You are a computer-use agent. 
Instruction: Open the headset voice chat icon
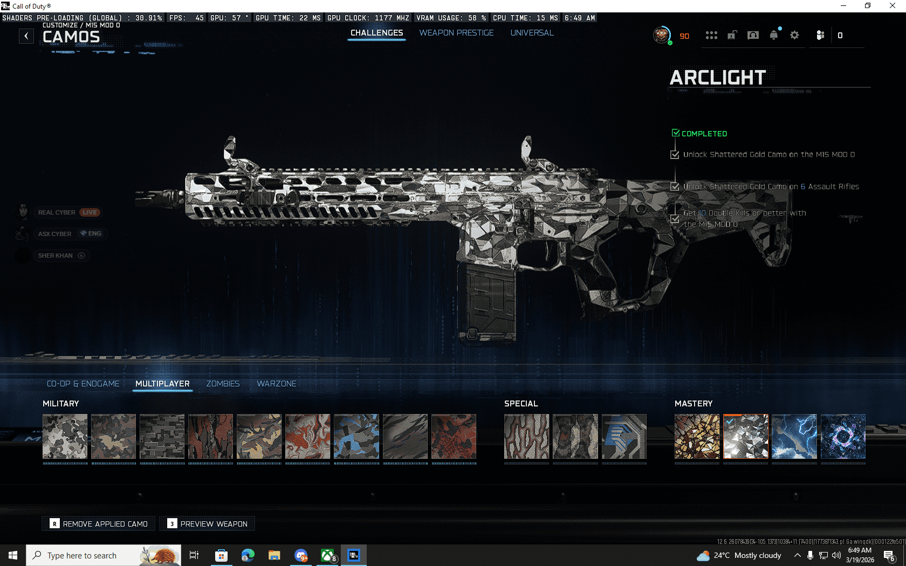click(753, 36)
